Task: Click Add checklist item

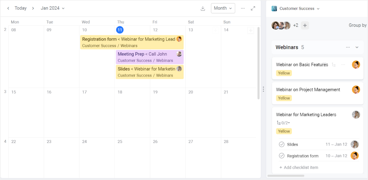Action: (x=299, y=167)
